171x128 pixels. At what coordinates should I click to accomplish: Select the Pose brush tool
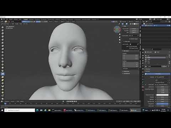coord(2,86)
